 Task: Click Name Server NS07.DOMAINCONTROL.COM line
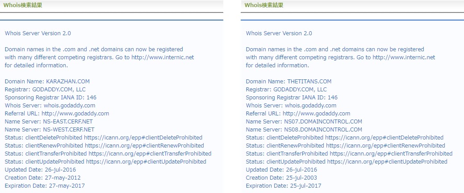304,122
